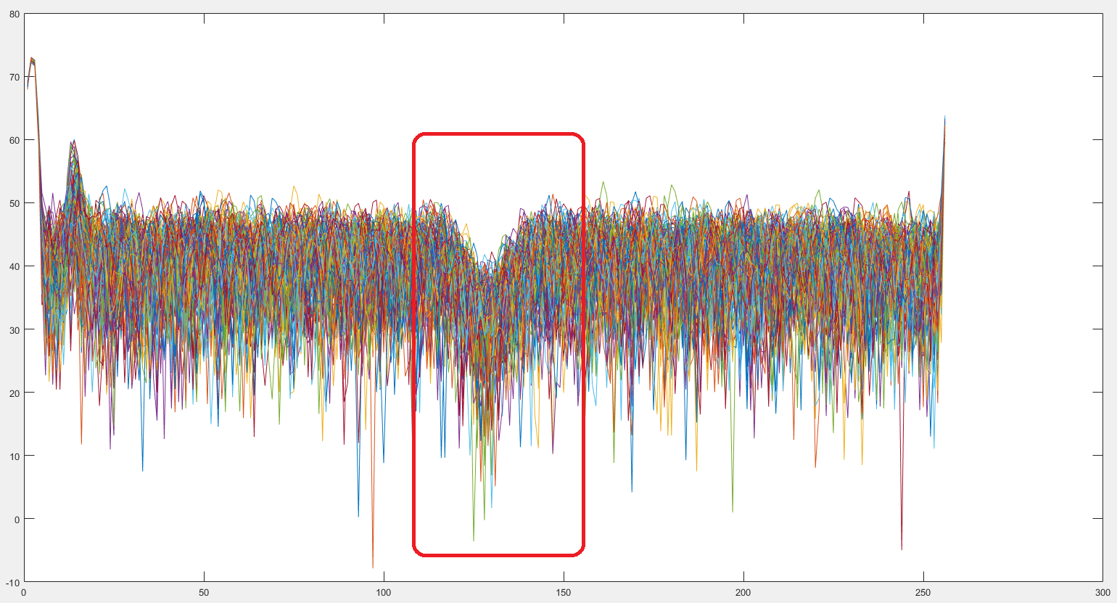Click the y-axis tick label 40
1117x603 pixels.
pyautogui.click(x=15, y=266)
